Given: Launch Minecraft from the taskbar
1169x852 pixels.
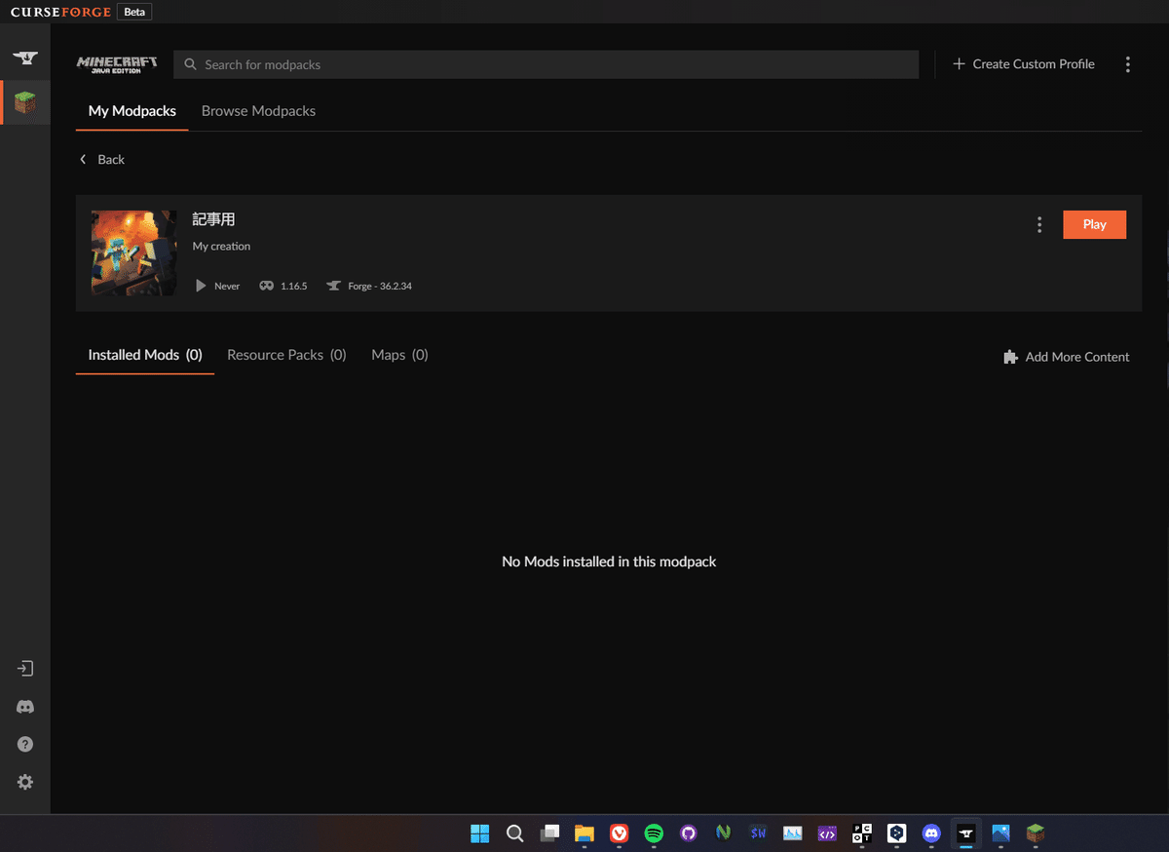Looking at the screenshot, I should (1035, 833).
